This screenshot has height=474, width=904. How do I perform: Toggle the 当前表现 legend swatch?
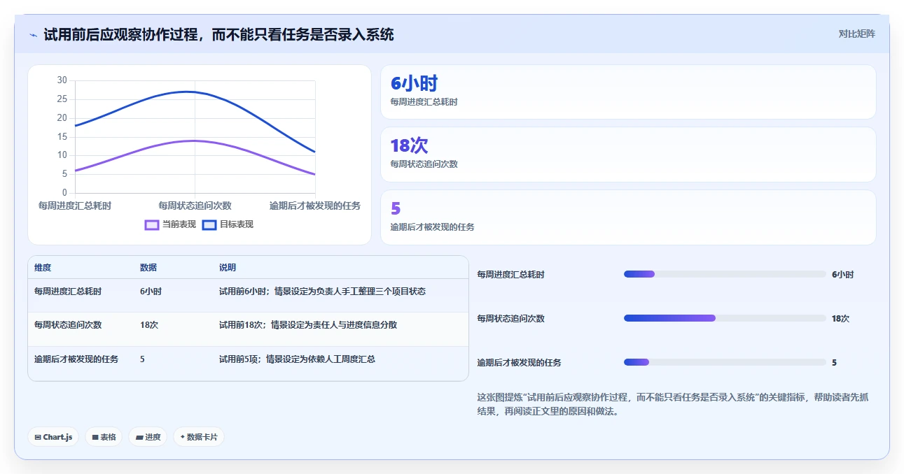(152, 225)
